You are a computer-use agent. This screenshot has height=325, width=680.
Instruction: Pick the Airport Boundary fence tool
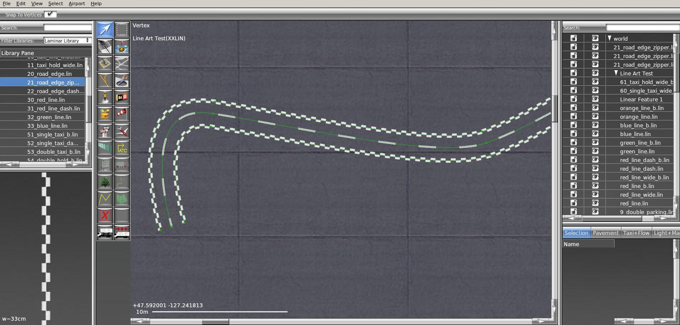[x=105, y=148]
